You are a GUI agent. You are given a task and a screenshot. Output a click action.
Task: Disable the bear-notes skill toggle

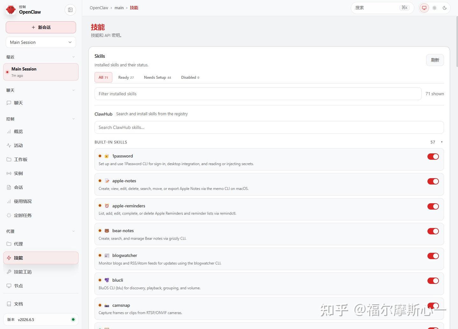click(433, 231)
